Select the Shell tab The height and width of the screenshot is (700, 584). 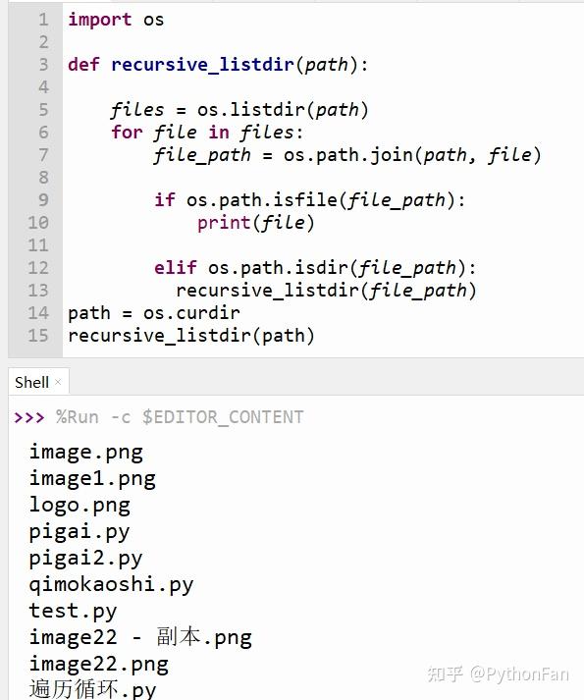[31, 382]
